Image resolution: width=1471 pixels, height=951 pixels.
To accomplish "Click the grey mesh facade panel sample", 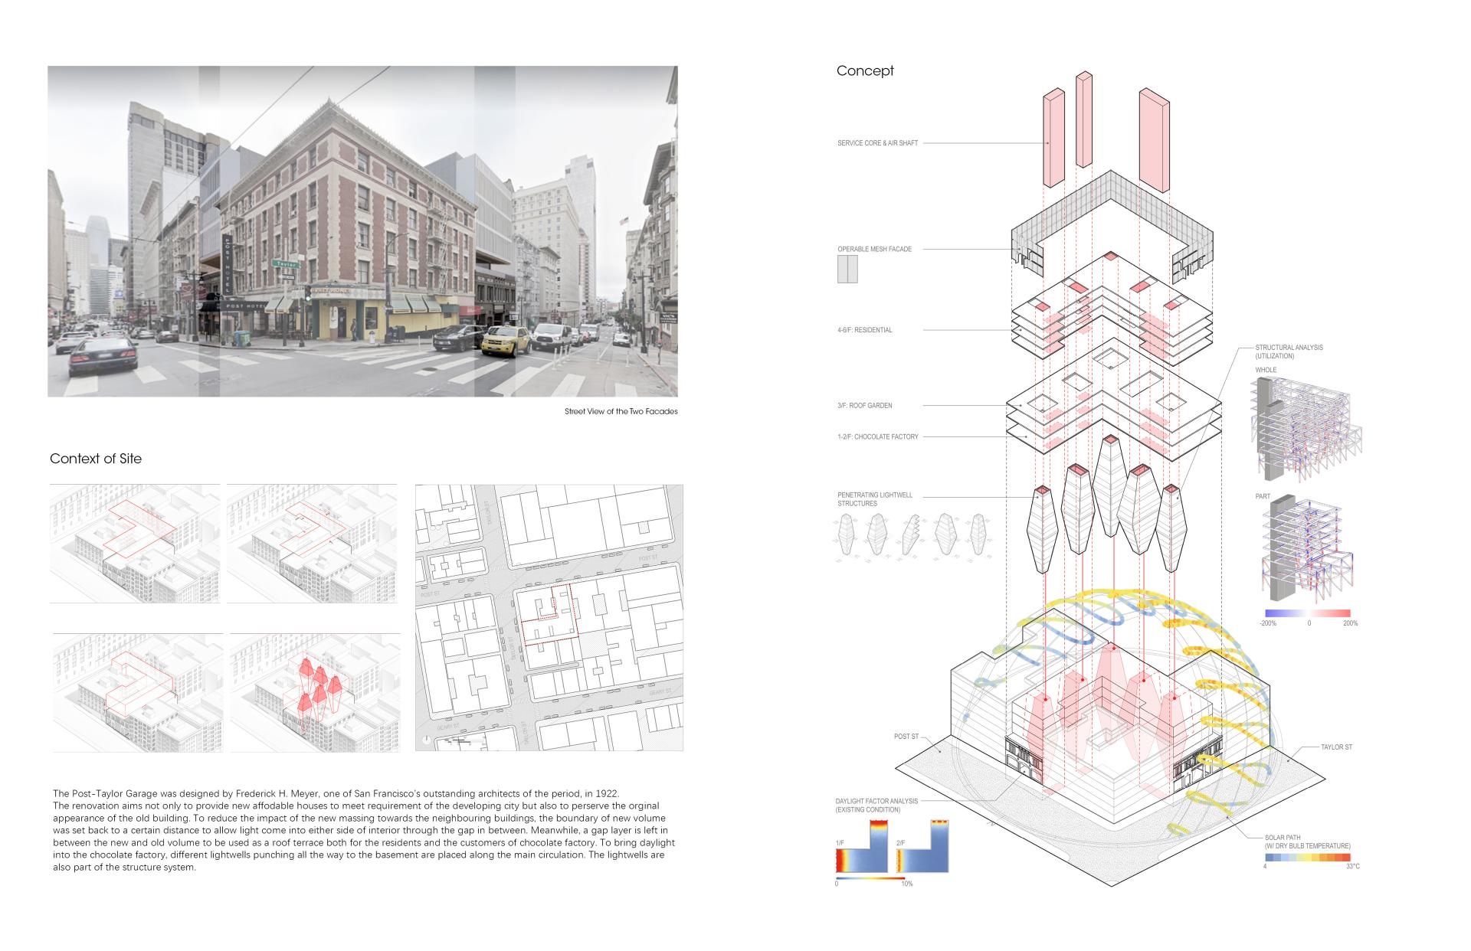I will tap(847, 270).
